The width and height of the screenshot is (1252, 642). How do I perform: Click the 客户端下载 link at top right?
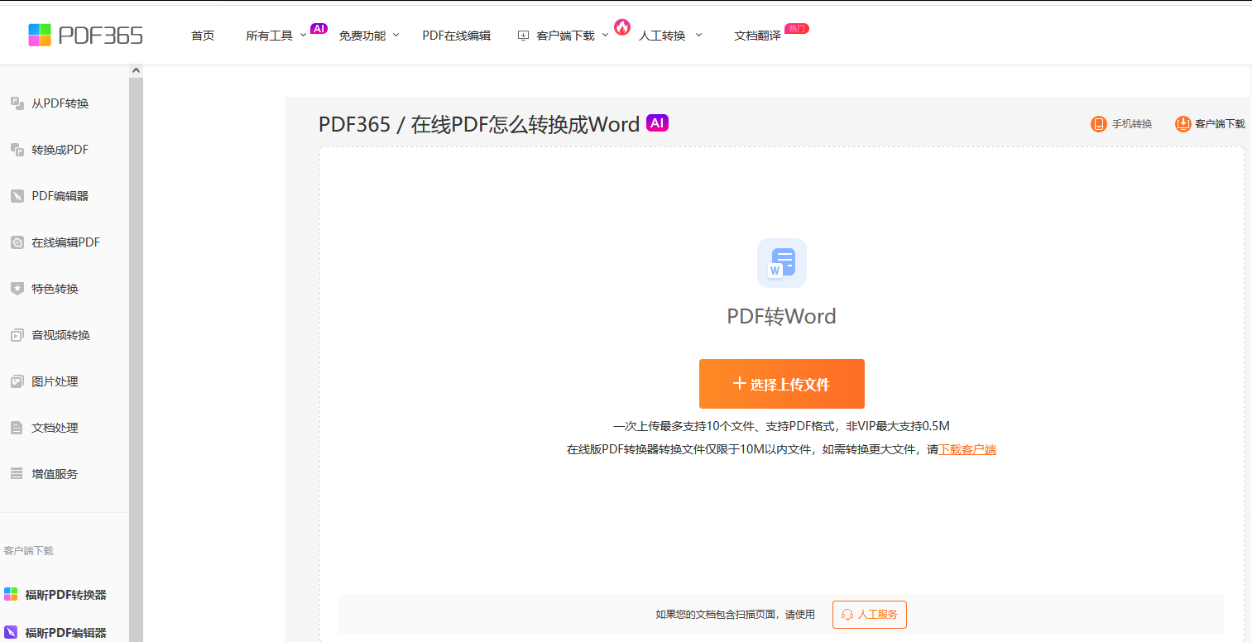[1220, 124]
